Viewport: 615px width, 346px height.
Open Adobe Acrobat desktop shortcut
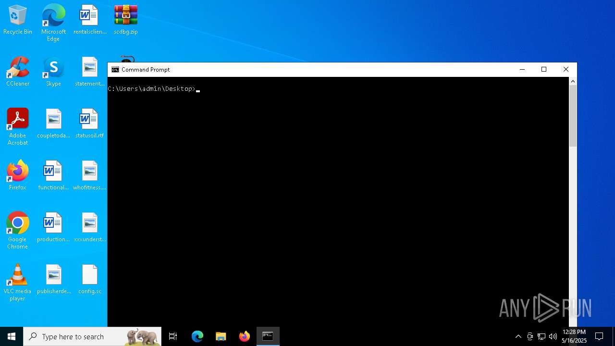point(18,127)
